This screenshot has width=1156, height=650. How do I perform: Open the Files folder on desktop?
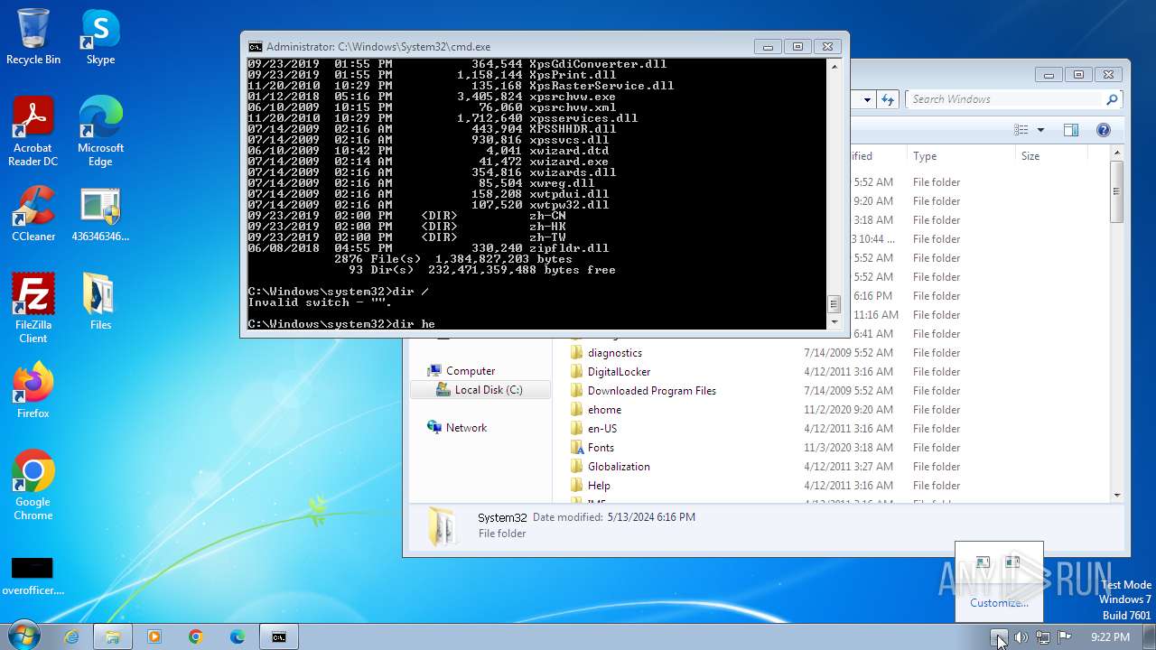[100, 302]
